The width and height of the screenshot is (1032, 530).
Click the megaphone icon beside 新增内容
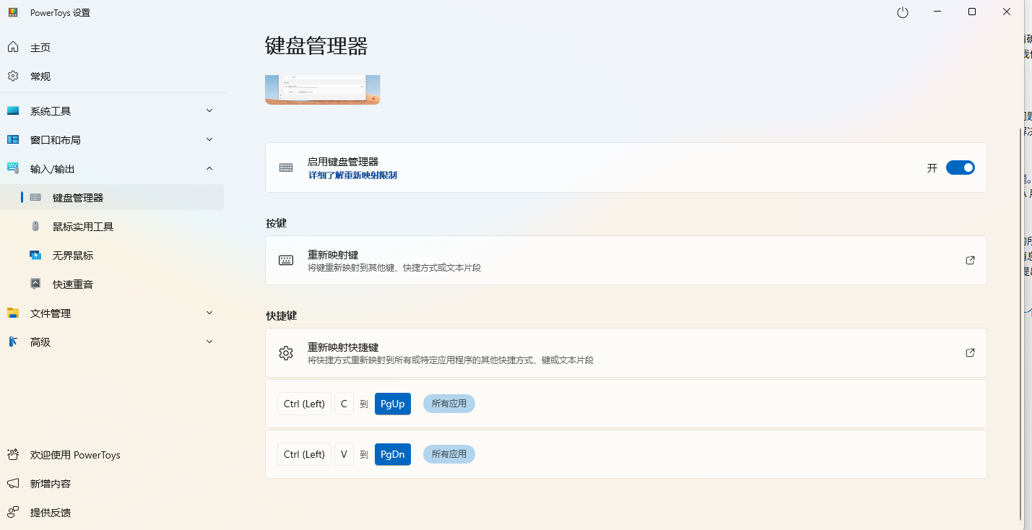[x=13, y=484]
